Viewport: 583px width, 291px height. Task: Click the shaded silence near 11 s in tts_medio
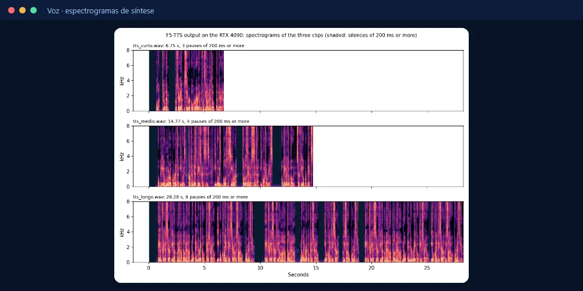tap(276, 156)
